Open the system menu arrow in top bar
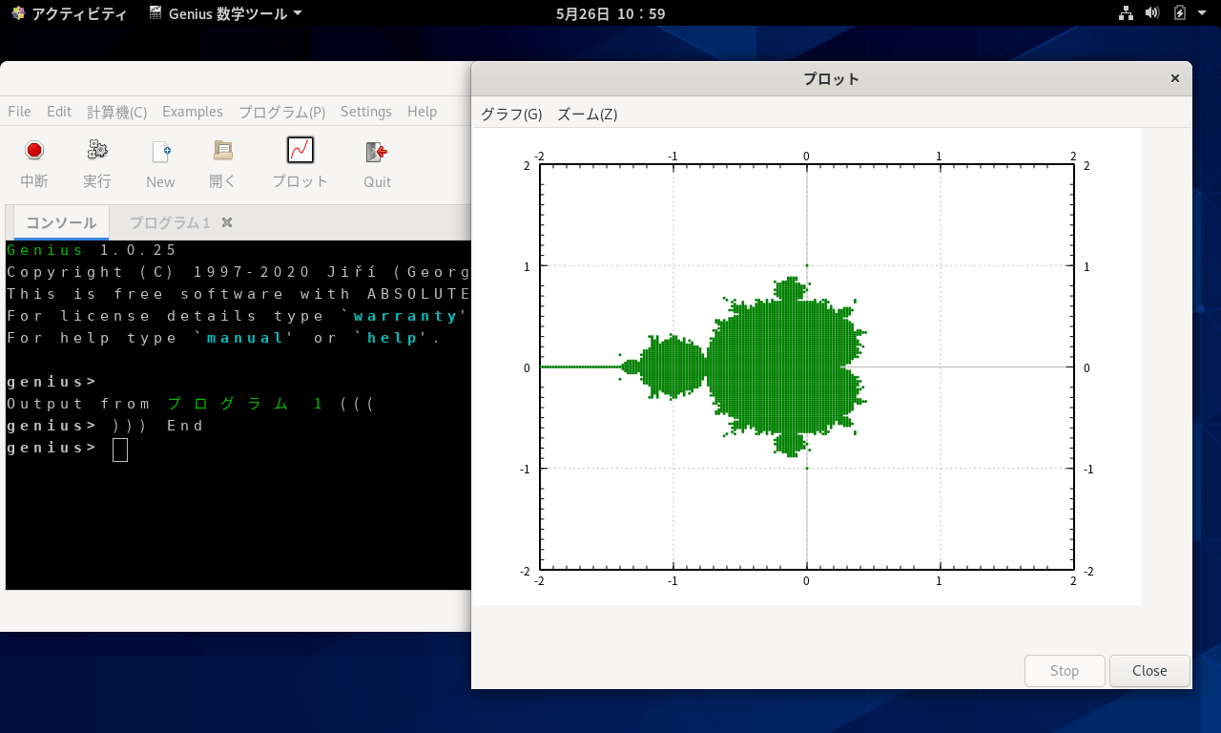The image size is (1221, 733). coord(1202,13)
